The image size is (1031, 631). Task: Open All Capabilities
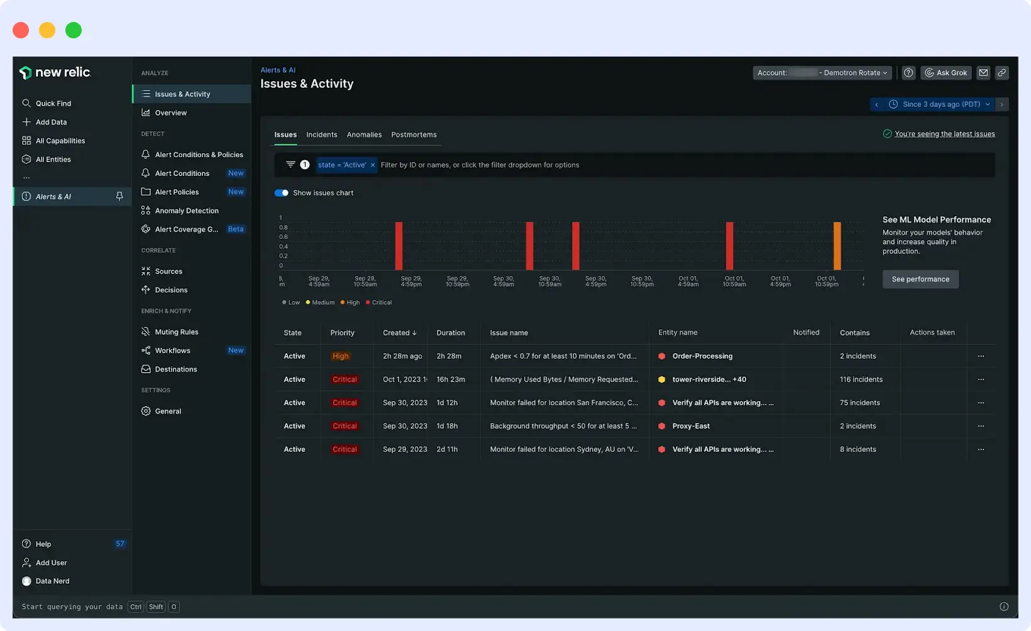tap(60, 140)
